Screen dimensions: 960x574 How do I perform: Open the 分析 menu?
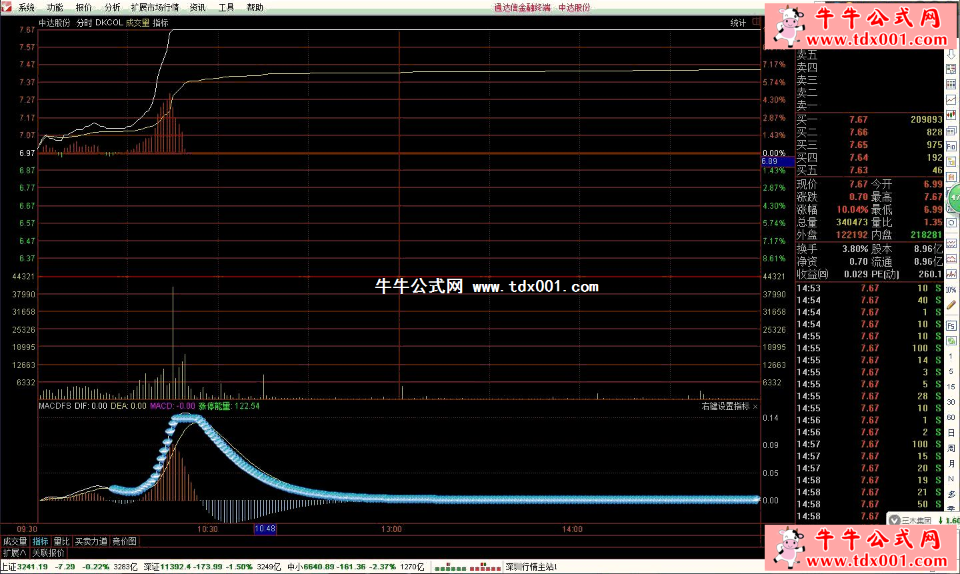click(112, 7)
